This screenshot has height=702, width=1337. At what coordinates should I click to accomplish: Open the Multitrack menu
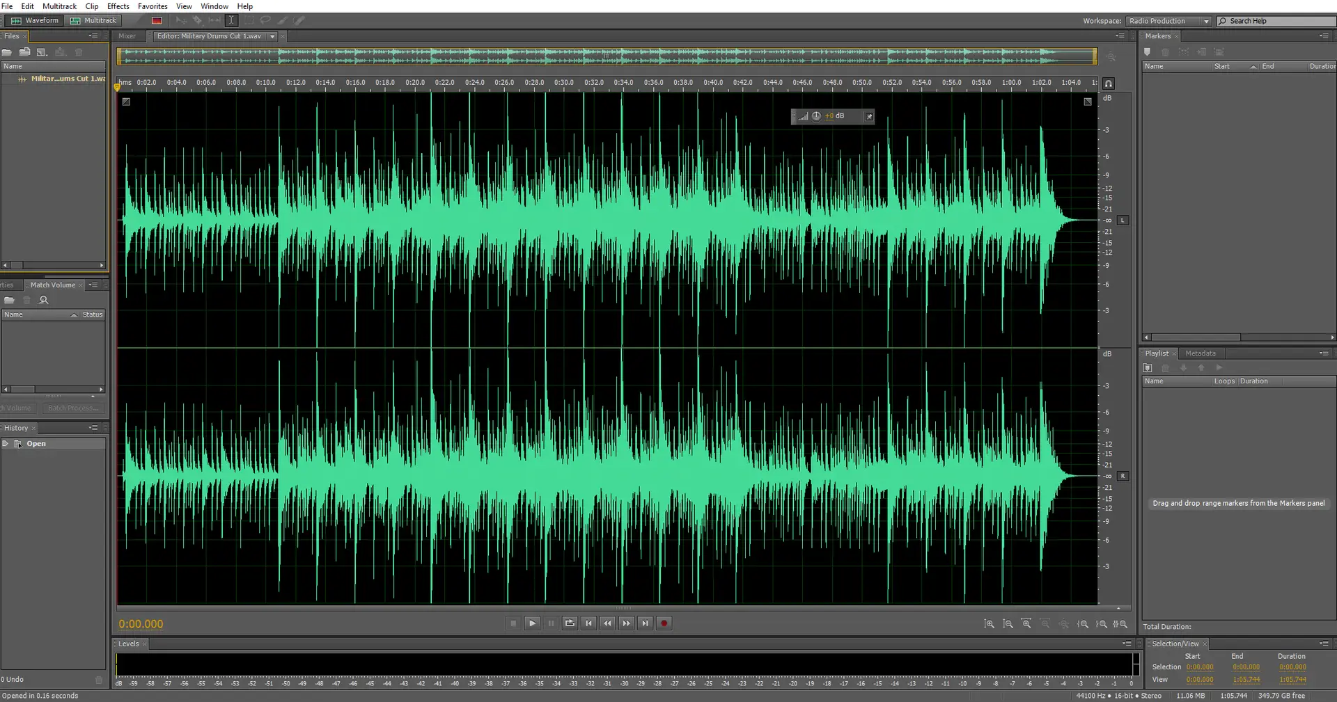pos(59,6)
